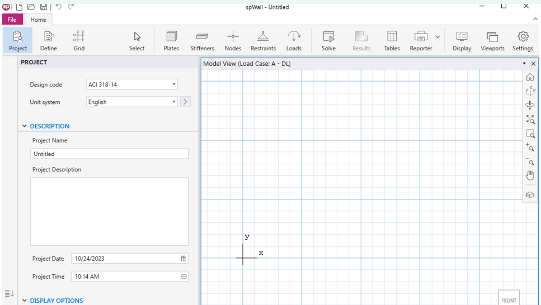
Task: Click the zoom extents icon
Action: (530, 119)
